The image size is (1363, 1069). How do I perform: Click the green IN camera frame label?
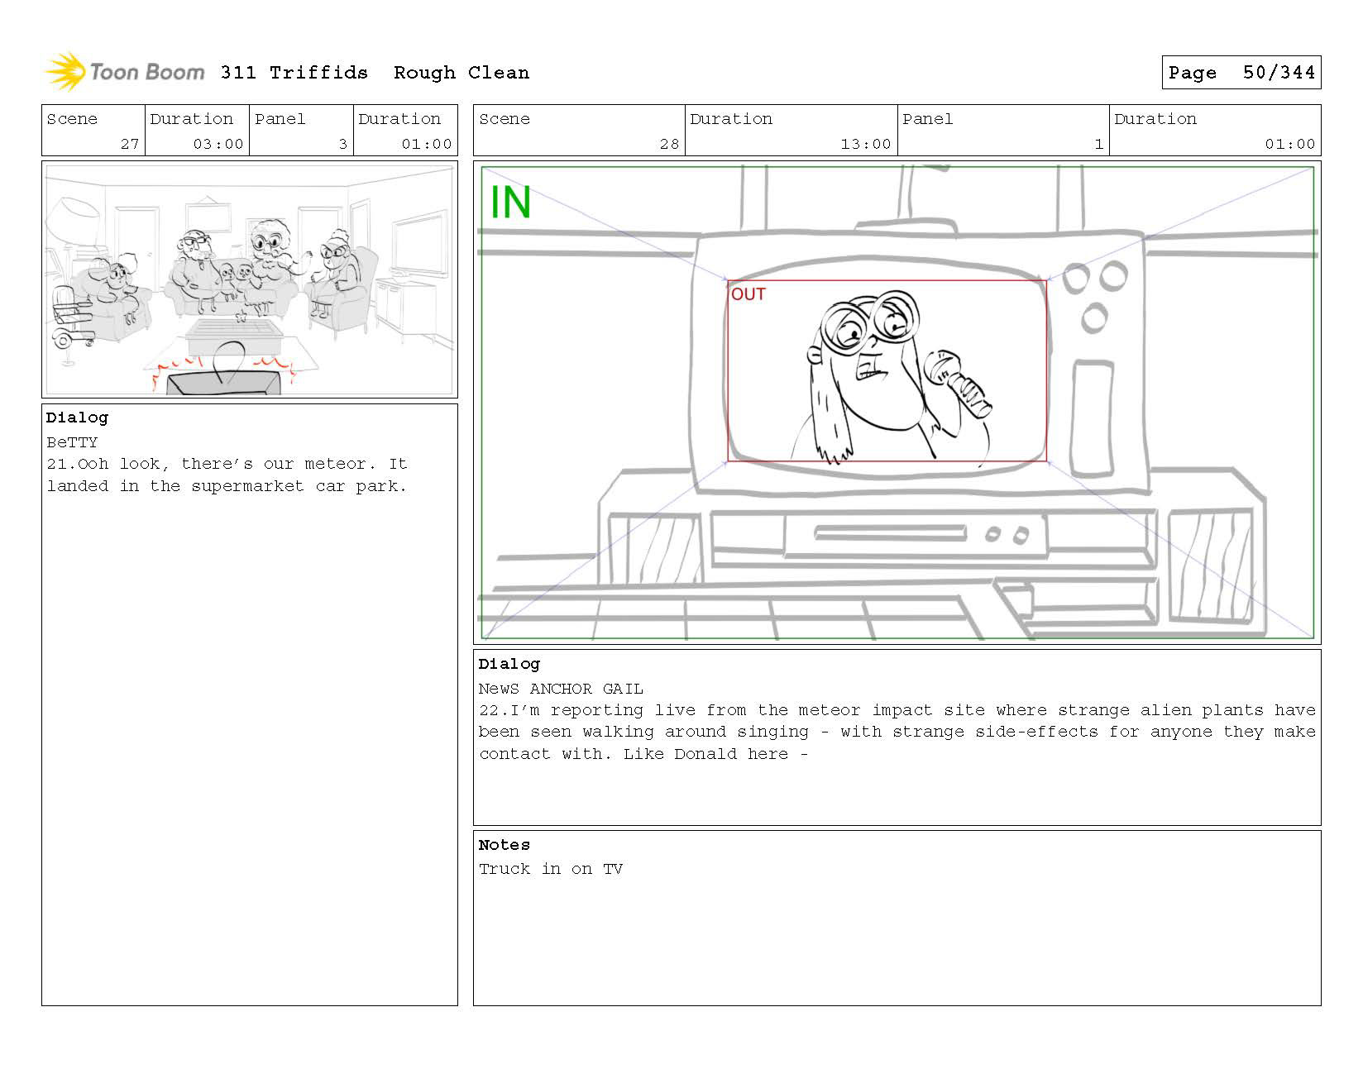coord(510,203)
